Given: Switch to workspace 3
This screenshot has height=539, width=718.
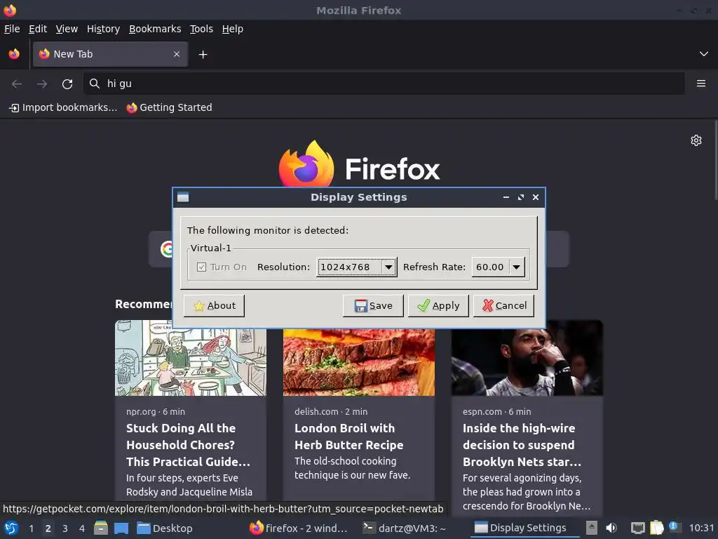Looking at the screenshot, I should (x=65, y=528).
